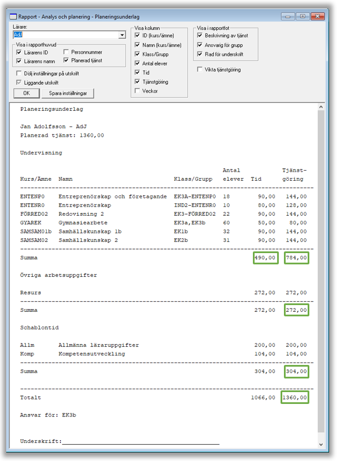Toggle Liggande utskrift checkbox
The height and width of the screenshot is (461, 337).
tap(19, 82)
